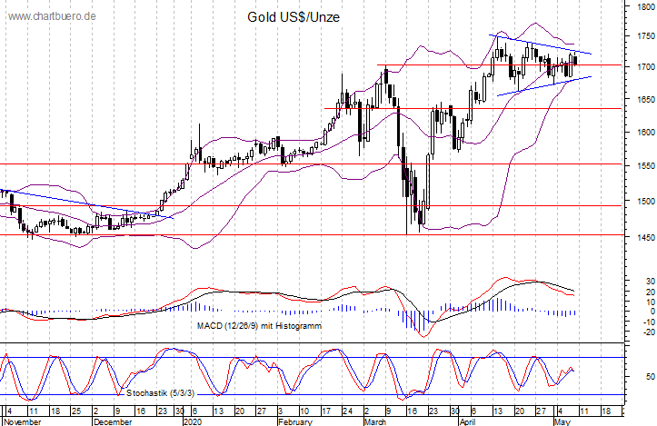Click the 1750 price level on right axis

pyautogui.click(x=646, y=36)
